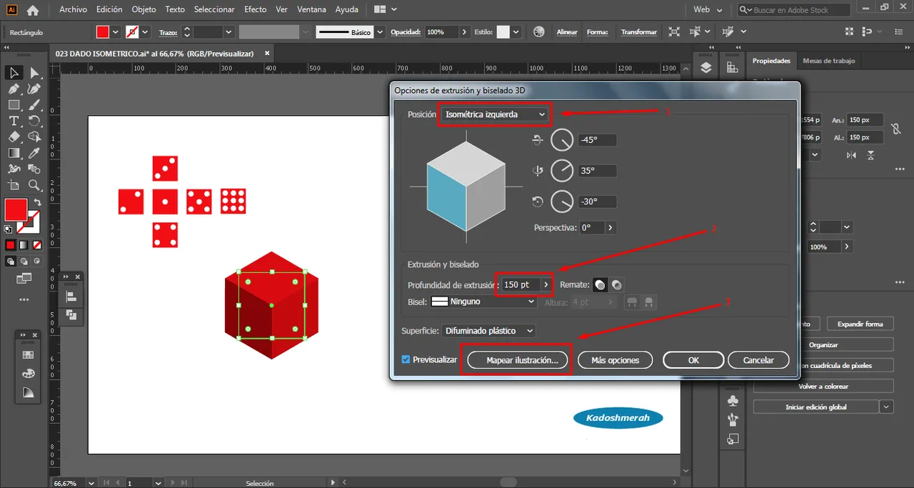This screenshot has height=488, width=914.
Task: Open the Align floating panel icon
Action: tap(71, 296)
